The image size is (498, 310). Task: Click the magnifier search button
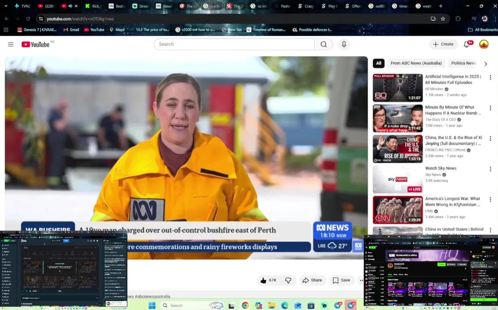tap(324, 44)
